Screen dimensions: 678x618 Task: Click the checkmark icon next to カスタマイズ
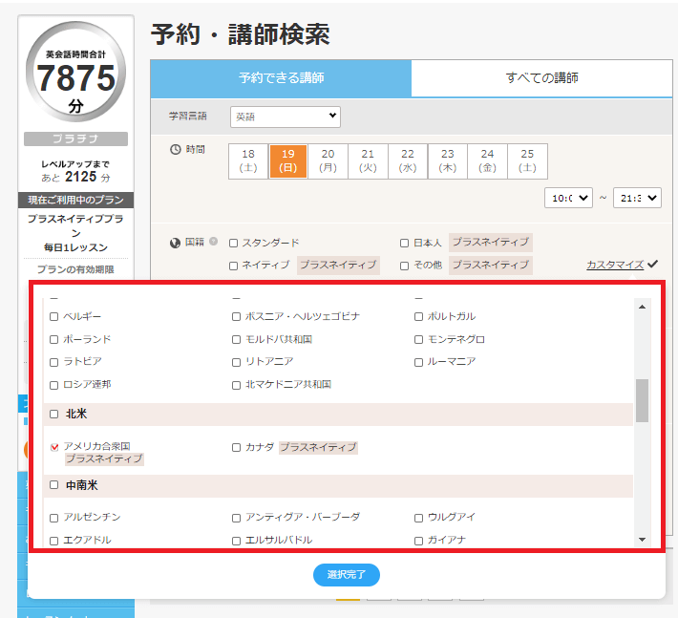pyautogui.click(x=653, y=264)
